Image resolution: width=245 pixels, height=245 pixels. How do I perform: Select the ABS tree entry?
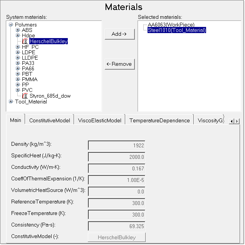(x=27, y=30)
